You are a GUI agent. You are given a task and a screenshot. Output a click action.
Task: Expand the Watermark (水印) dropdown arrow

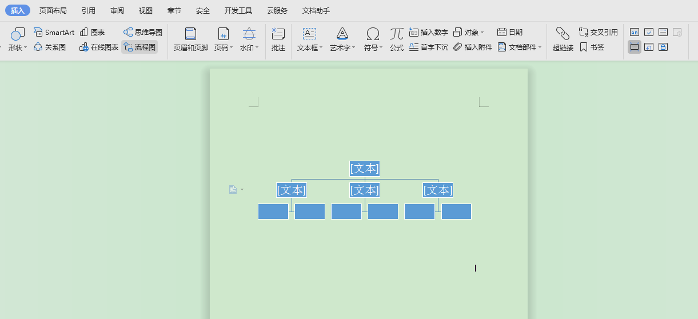[257, 47]
